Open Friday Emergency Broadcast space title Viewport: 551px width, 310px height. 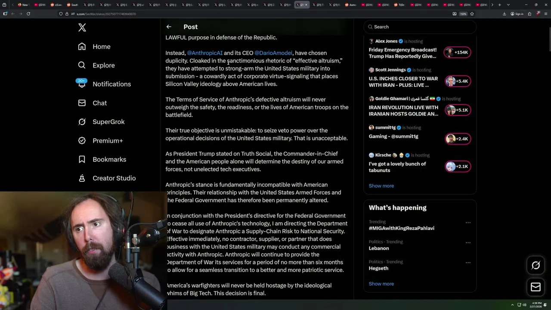(402, 53)
